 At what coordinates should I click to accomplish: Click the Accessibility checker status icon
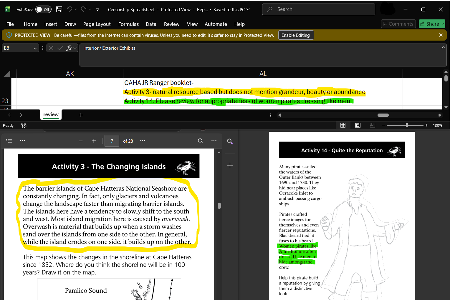(x=24, y=125)
